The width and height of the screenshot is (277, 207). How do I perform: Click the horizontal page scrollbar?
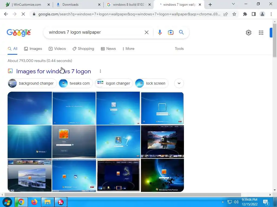tap(123, 195)
